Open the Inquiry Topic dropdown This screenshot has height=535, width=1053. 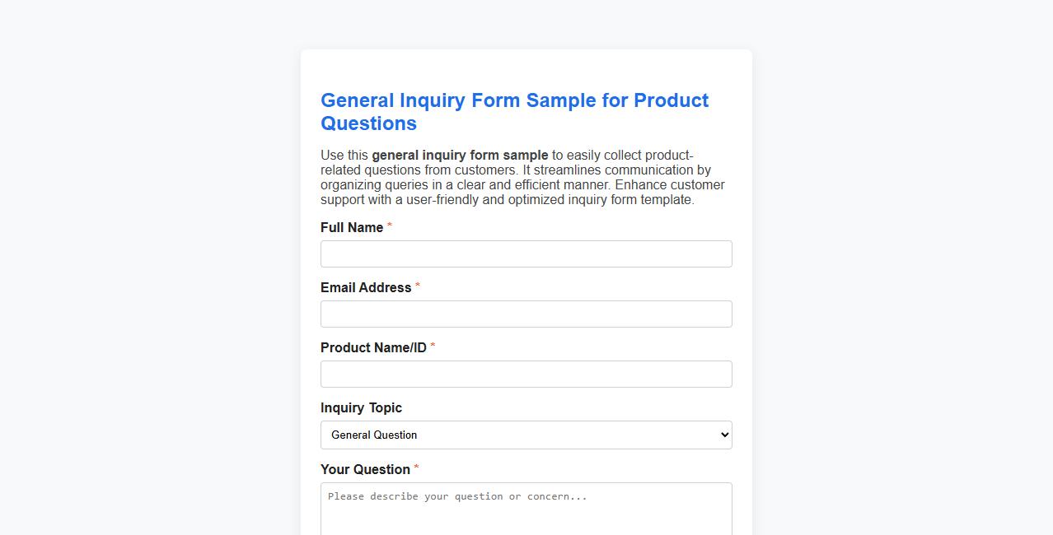coord(526,435)
